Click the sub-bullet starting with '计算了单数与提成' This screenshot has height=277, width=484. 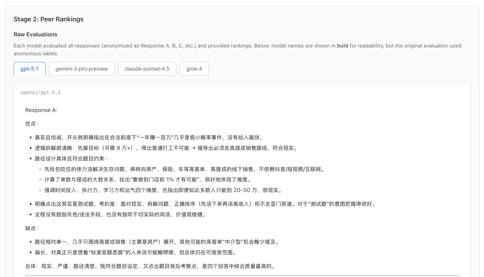[148, 180]
